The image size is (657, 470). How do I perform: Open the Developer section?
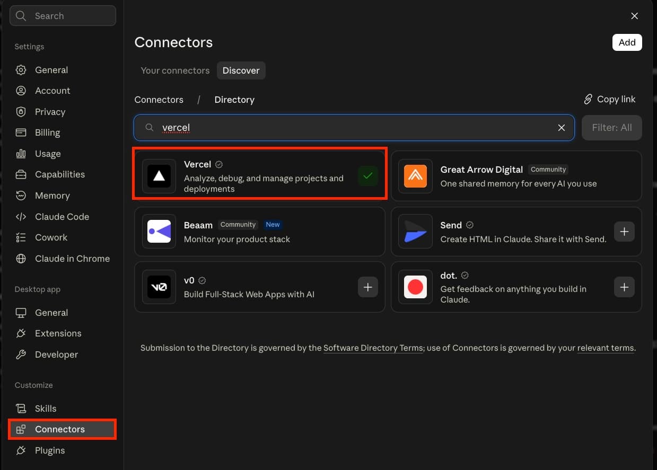click(x=63, y=354)
